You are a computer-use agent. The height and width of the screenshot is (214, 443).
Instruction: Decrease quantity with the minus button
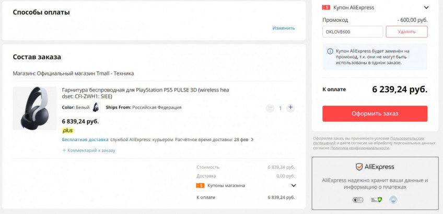tap(270, 108)
